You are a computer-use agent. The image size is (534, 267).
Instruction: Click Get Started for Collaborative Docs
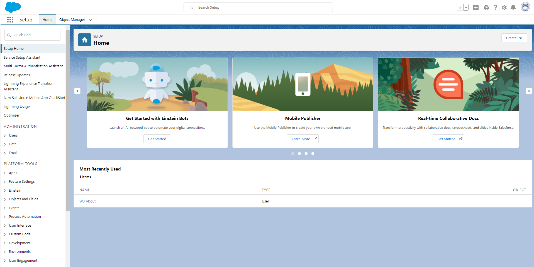click(x=448, y=139)
